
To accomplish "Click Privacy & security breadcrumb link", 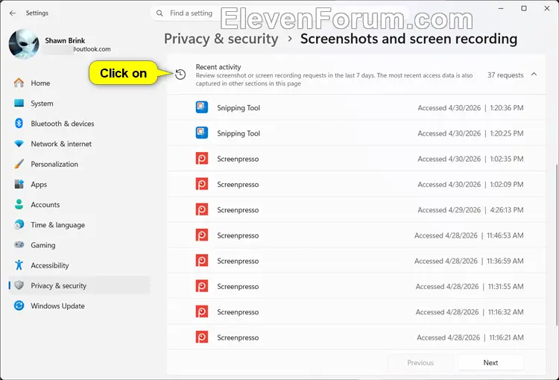I will pyautogui.click(x=221, y=39).
